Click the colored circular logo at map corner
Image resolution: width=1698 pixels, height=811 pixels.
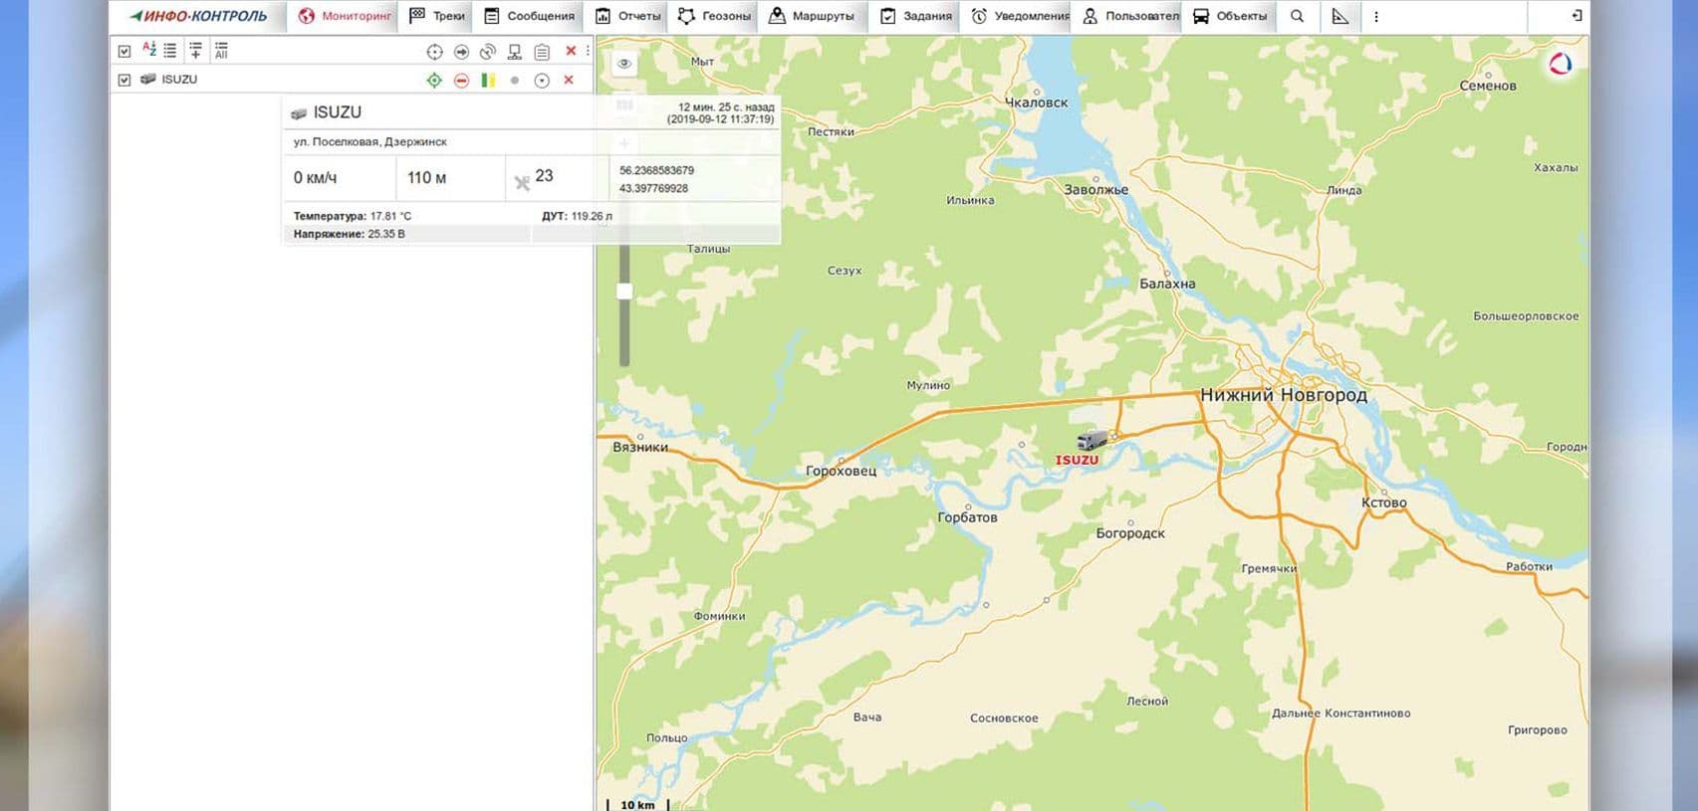tap(1561, 65)
